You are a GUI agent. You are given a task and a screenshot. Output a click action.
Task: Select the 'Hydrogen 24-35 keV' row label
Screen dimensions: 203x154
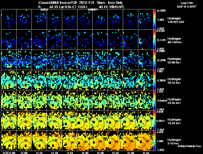[174, 101]
